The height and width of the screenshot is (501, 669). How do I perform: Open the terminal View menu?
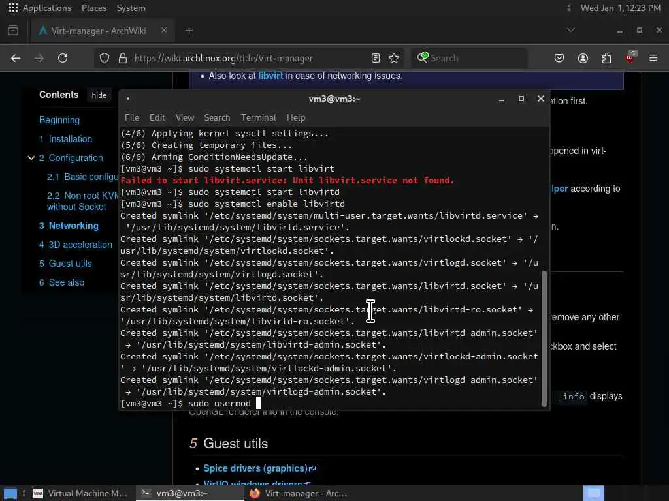185,117
